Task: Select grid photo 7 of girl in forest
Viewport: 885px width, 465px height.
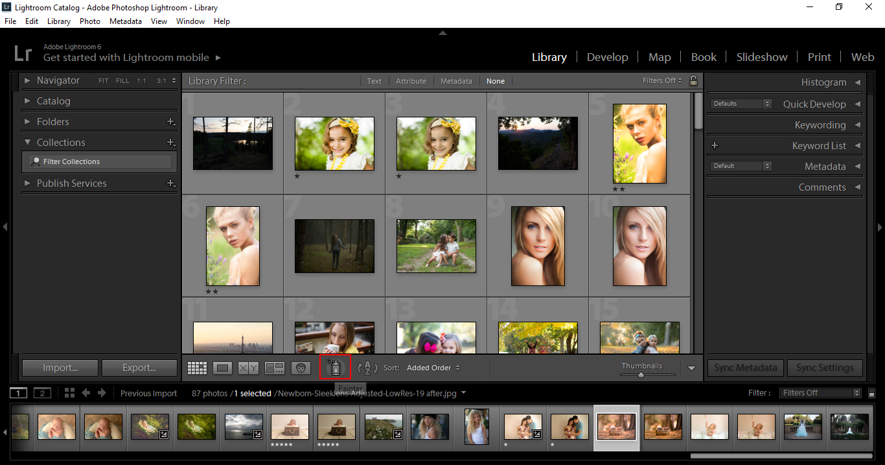Action: pyautogui.click(x=334, y=246)
